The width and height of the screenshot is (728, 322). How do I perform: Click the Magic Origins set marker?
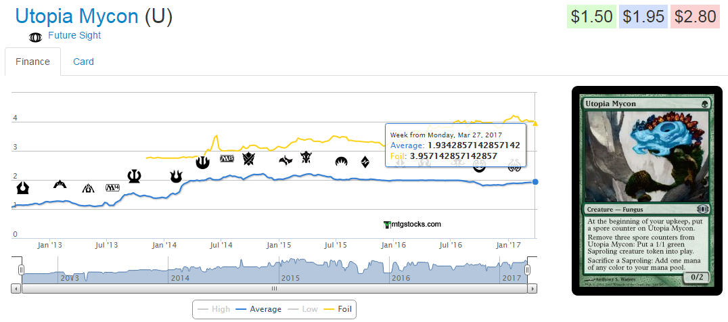[x=341, y=162]
